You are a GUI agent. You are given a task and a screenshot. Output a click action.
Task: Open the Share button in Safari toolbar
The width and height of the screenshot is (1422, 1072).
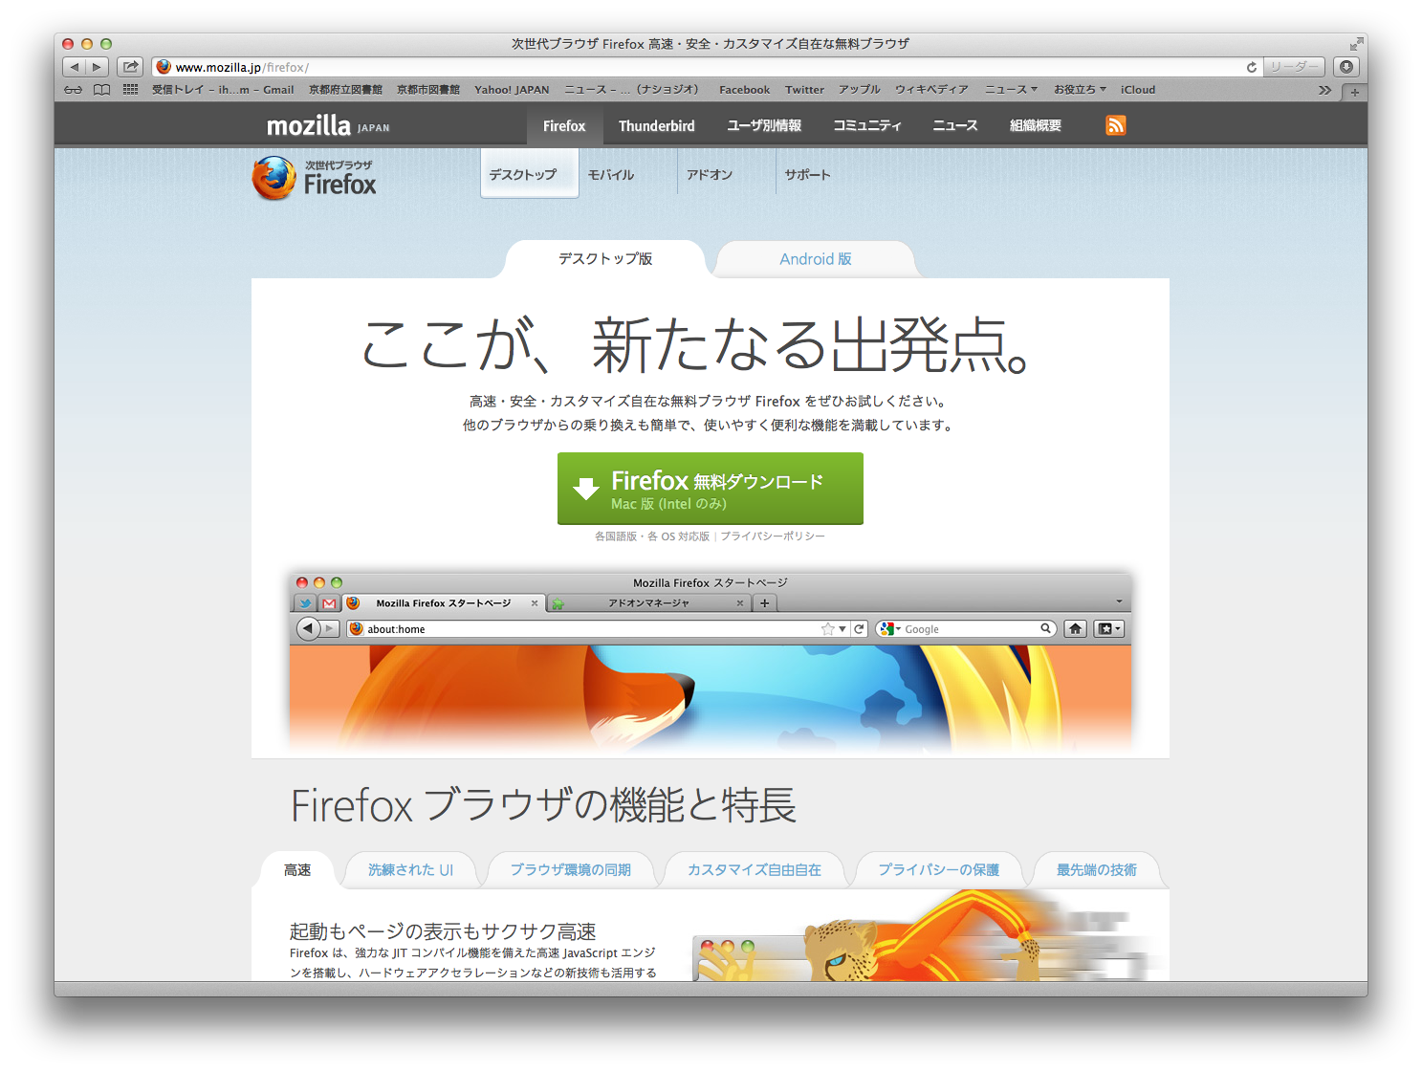click(130, 67)
